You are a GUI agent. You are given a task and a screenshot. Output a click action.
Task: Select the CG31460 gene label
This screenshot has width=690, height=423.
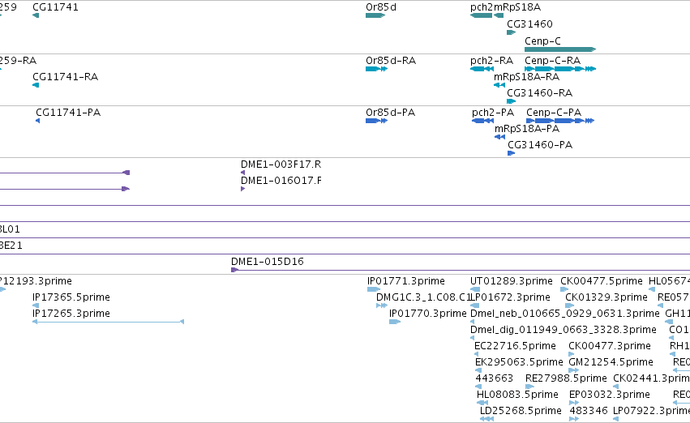[x=529, y=23]
